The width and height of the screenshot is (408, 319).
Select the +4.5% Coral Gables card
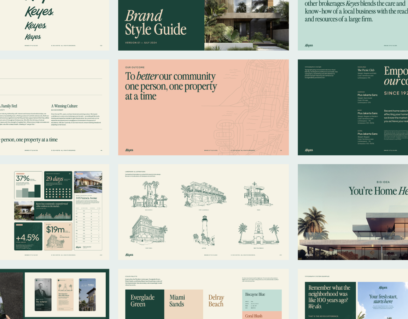coord(28,236)
